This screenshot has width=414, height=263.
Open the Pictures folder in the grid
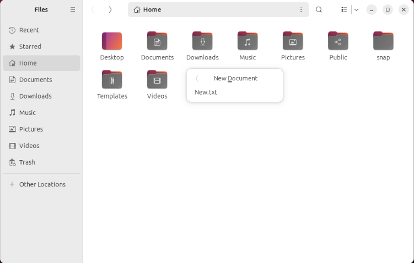pos(293,41)
